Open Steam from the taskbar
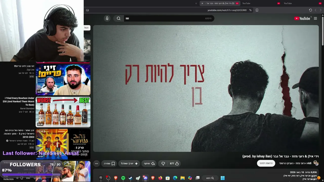The width and height of the screenshot is (324, 182). point(130,178)
